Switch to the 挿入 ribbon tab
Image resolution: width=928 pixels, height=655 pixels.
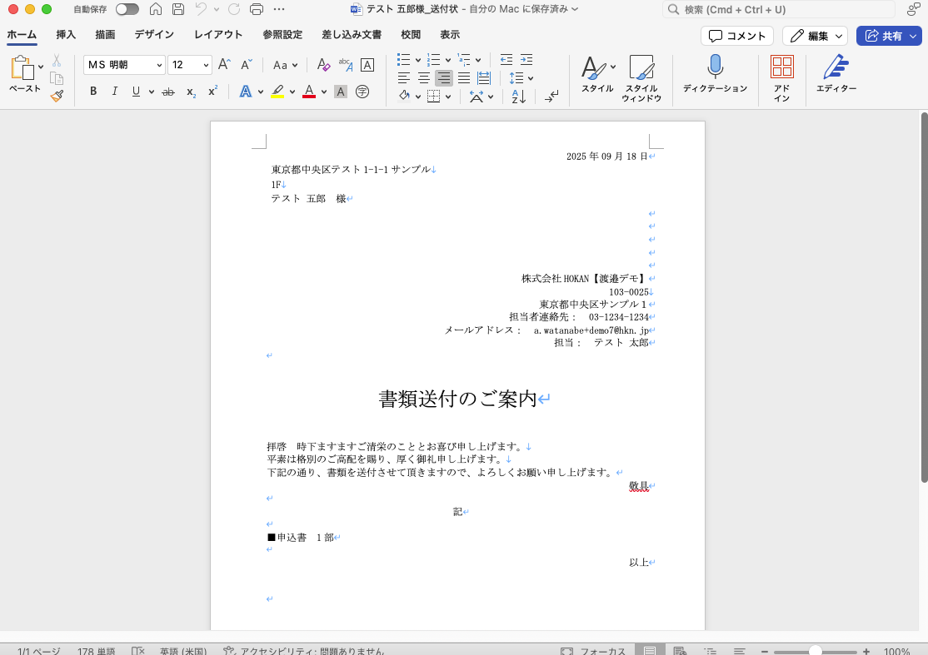click(66, 35)
